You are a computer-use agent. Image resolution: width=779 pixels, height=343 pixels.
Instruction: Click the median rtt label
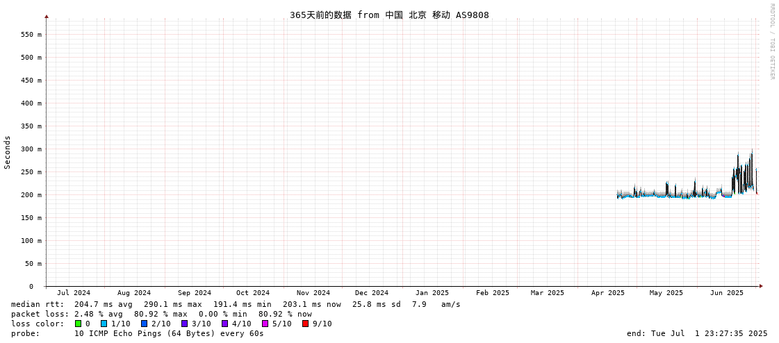coord(38,304)
